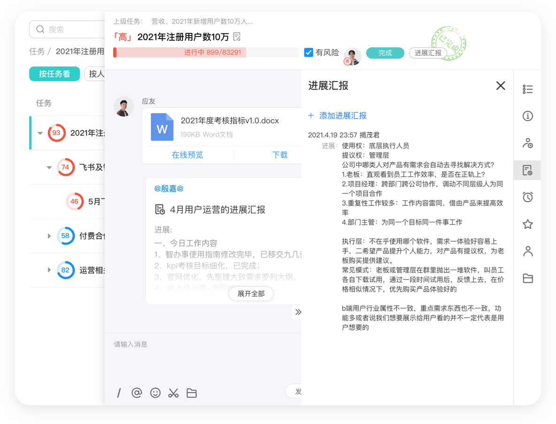Click the 完成 button
This screenshot has width=556, height=424.
pyautogui.click(x=385, y=53)
